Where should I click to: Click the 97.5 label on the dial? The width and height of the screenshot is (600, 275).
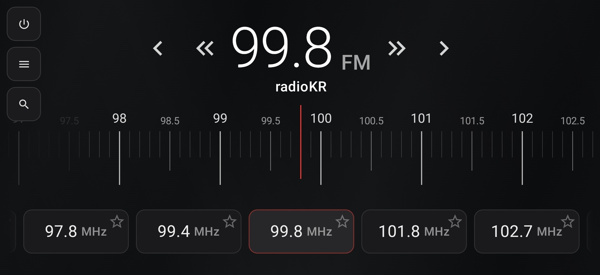click(69, 121)
